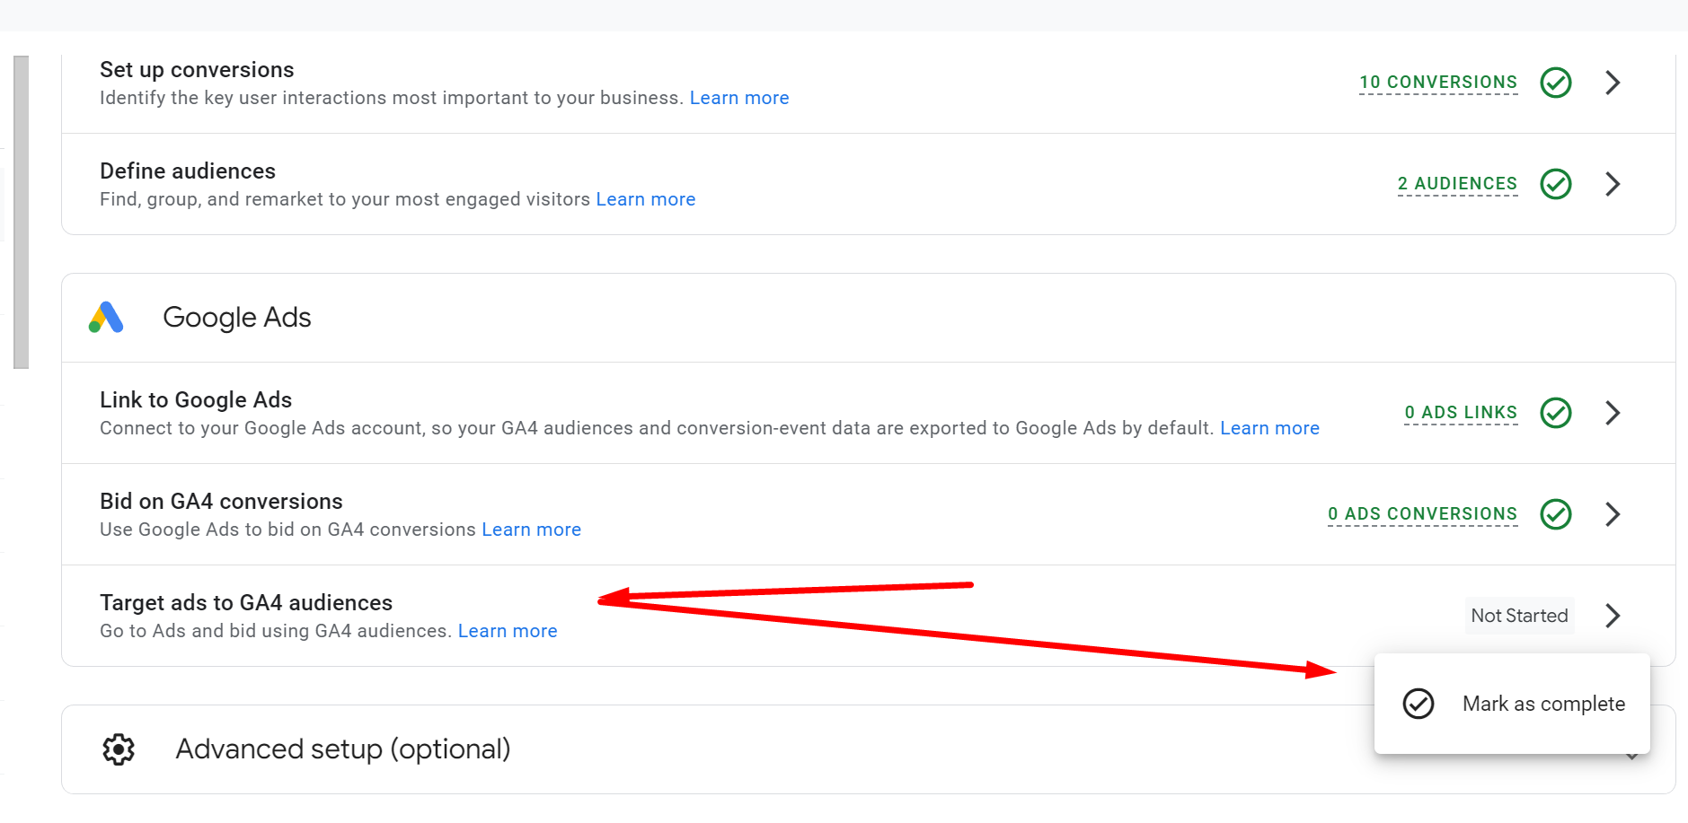
Task: Click the Advanced setup (optional) title
Action: pos(343,749)
